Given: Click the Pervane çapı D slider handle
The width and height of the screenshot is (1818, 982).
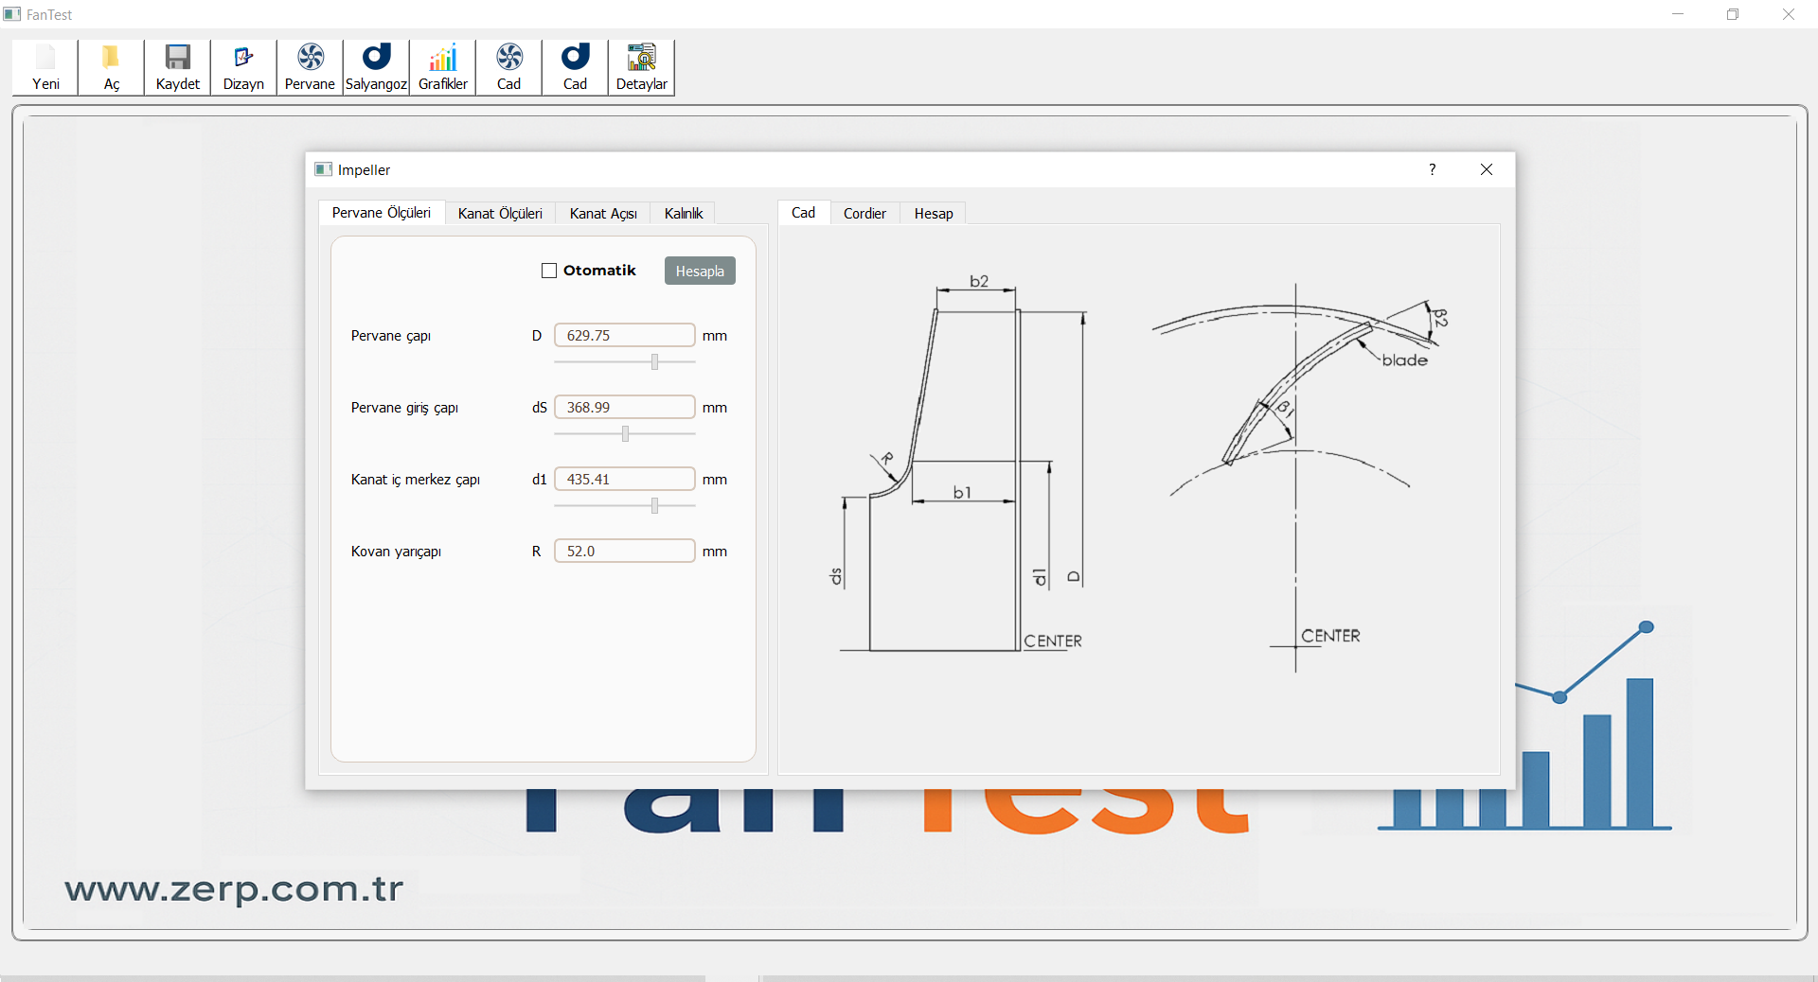Looking at the screenshot, I should [654, 362].
